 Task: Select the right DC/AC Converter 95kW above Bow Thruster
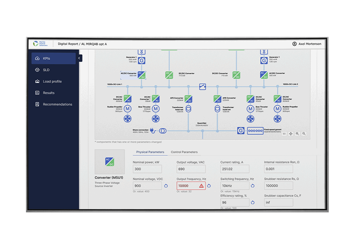(x=250, y=99)
